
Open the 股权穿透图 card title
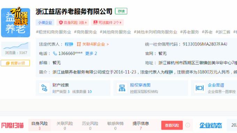click(140, 85)
